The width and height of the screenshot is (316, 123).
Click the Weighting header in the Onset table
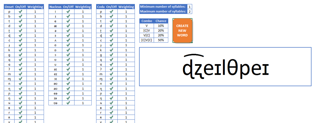coord(35,7)
